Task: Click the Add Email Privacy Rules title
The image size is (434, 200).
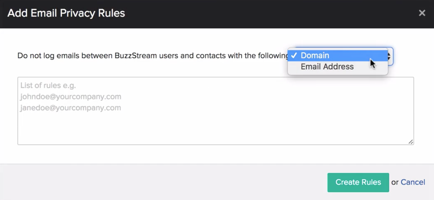Action: (x=66, y=13)
